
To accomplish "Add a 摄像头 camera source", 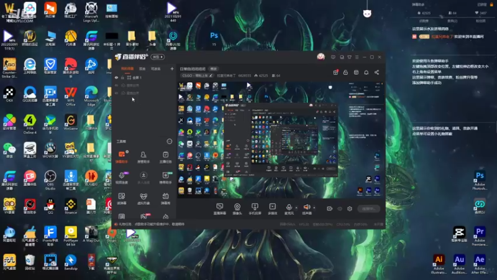I will pyautogui.click(x=237, y=209).
